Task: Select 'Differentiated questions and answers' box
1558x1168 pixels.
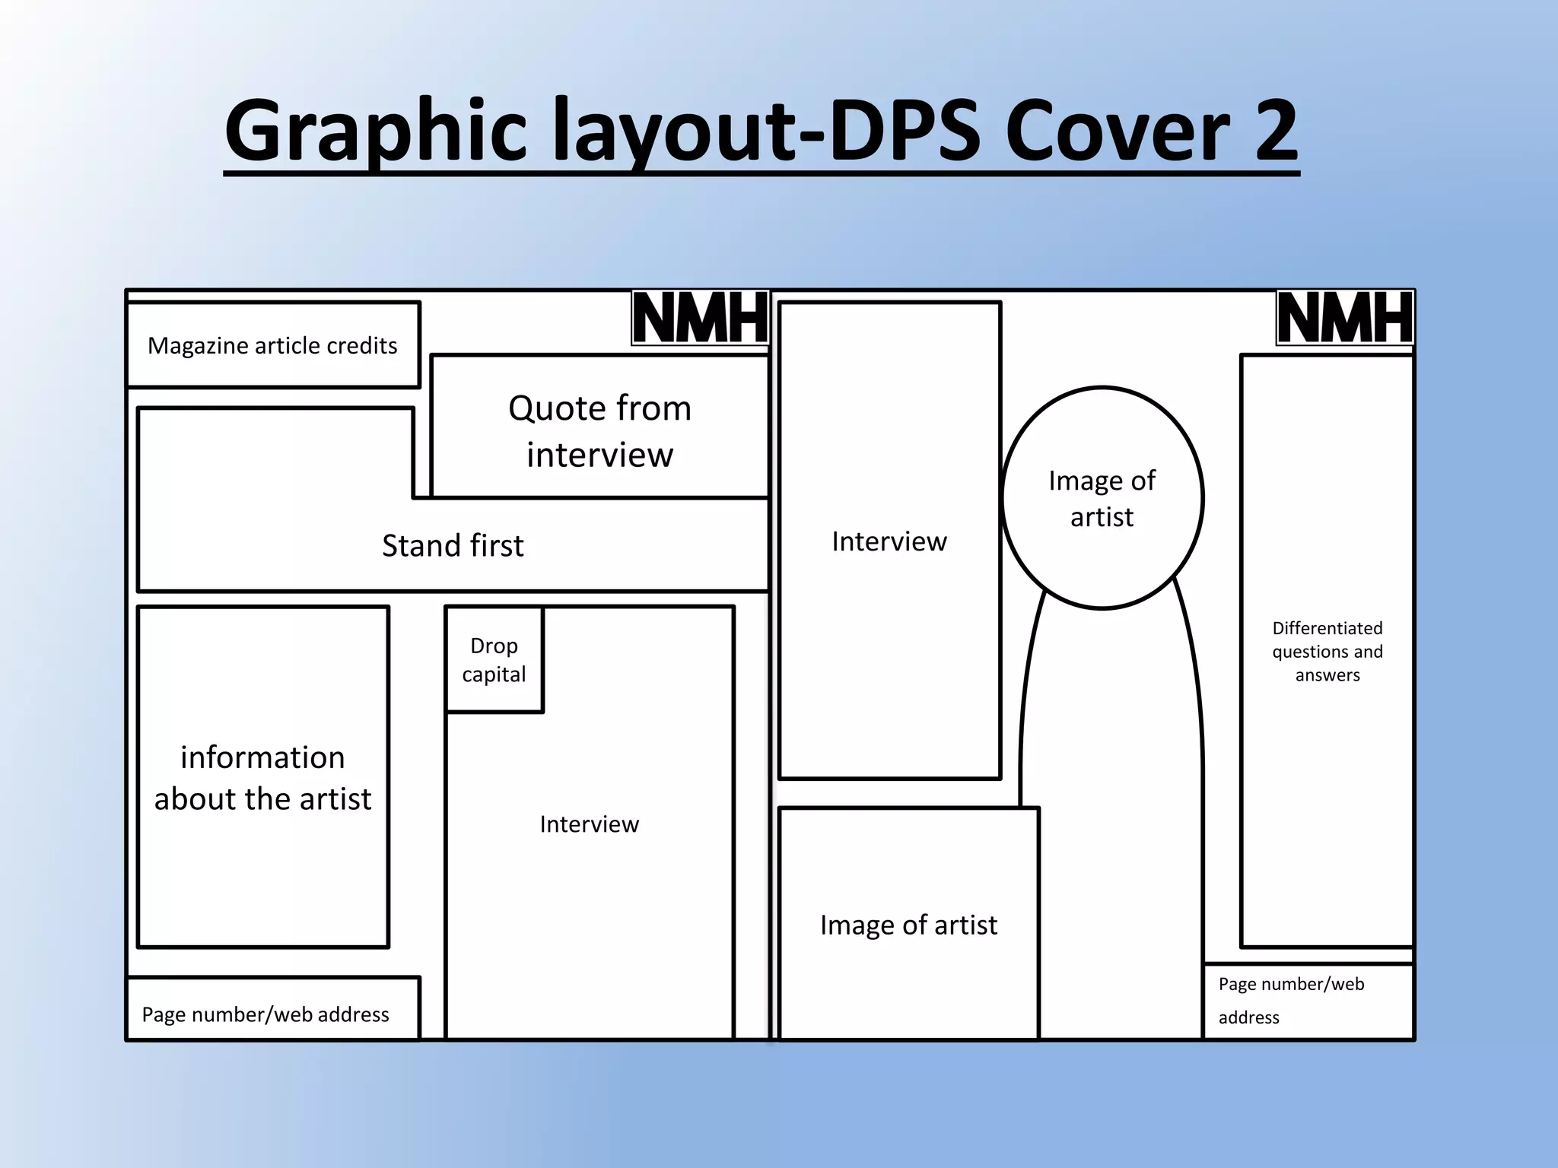Action: (x=1327, y=651)
